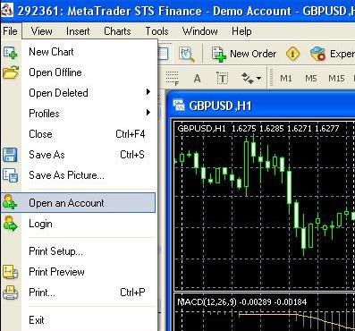Switch chart to M5 timeframe
This screenshot has height=331, width=355.
click(x=311, y=79)
